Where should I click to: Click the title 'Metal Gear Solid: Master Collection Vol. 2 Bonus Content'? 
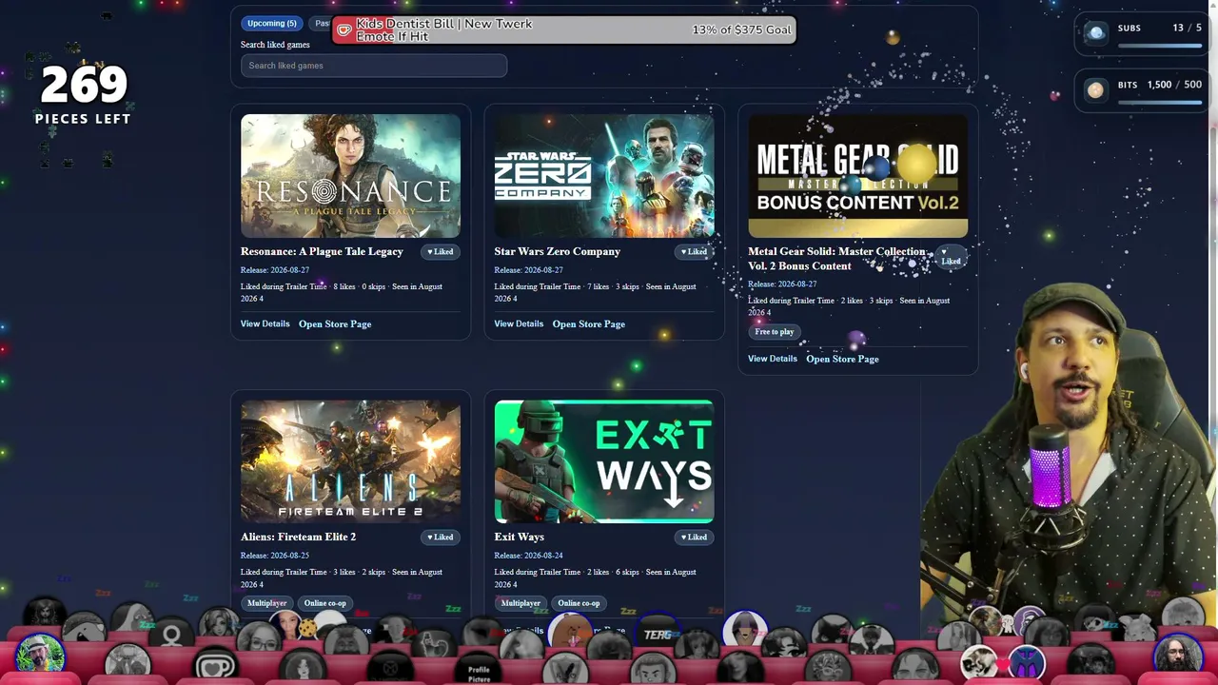[x=836, y=259]
